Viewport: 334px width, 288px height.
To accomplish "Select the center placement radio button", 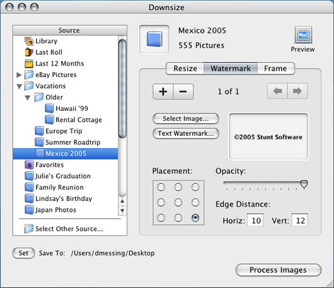I will tap(178, 202).
